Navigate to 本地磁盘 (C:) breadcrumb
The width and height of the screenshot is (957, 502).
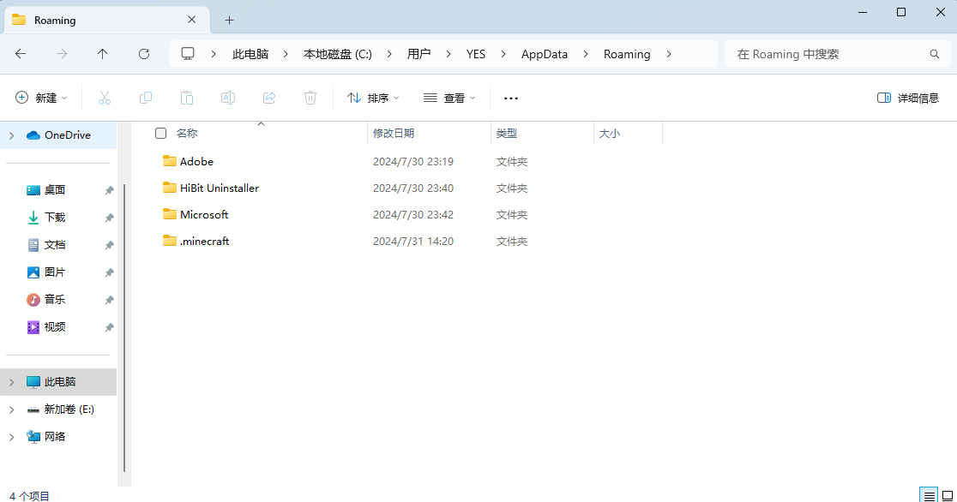click(338, 54)
